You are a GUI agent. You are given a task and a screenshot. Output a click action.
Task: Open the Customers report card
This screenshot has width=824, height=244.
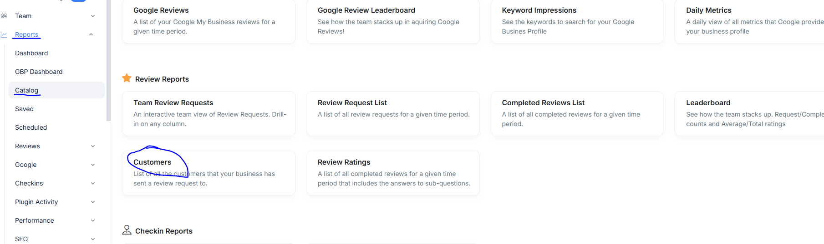click(x=209, y=173)
